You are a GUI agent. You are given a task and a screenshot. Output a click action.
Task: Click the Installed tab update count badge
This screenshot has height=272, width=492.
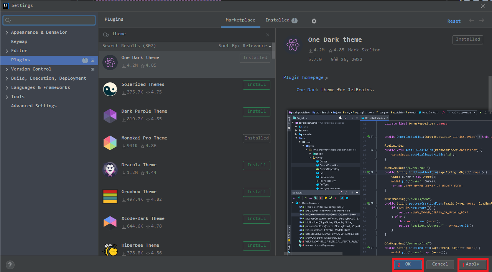pyautogui.click(x=295, y=21)
